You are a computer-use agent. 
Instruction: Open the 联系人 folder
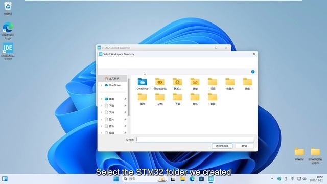pyautogui.click(x=177, y=84)
